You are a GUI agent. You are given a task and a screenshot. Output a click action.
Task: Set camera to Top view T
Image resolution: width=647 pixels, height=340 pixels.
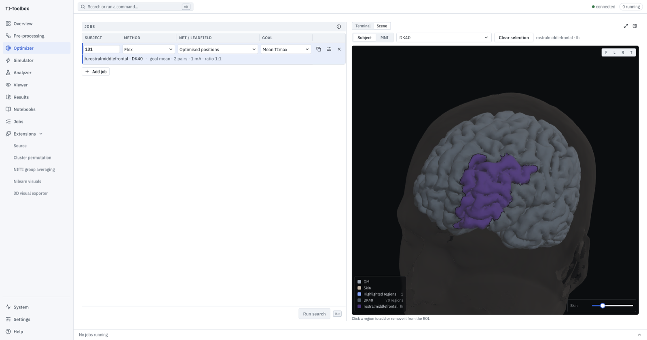[x=631, y=52]
